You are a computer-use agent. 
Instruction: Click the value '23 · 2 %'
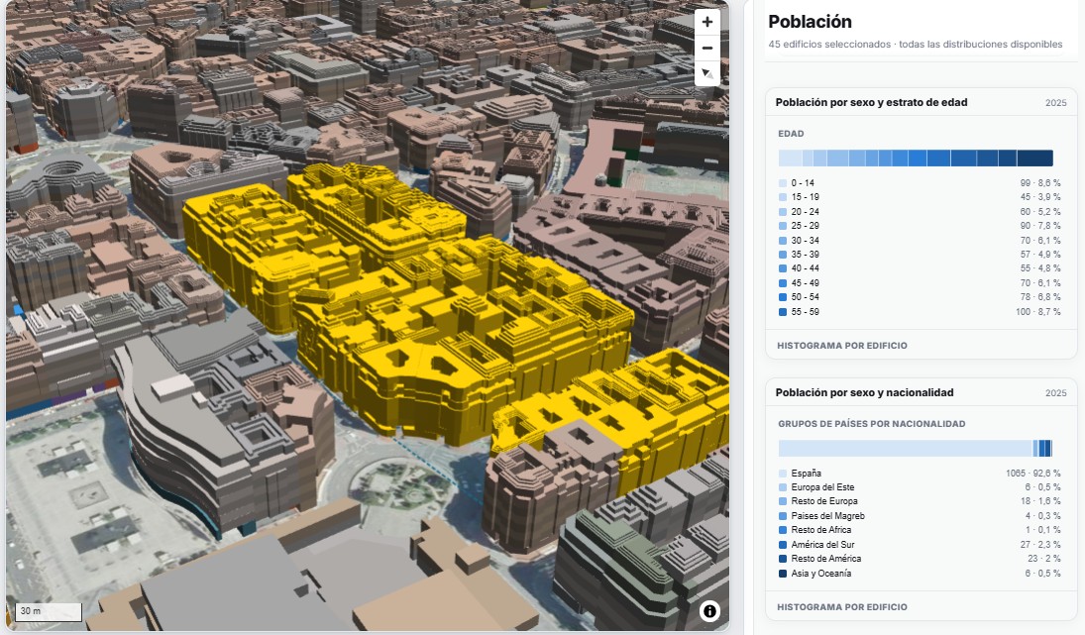1044,559
